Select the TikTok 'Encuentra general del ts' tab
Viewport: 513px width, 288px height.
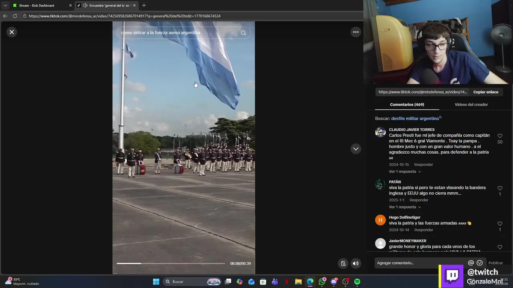coord(106,6)
